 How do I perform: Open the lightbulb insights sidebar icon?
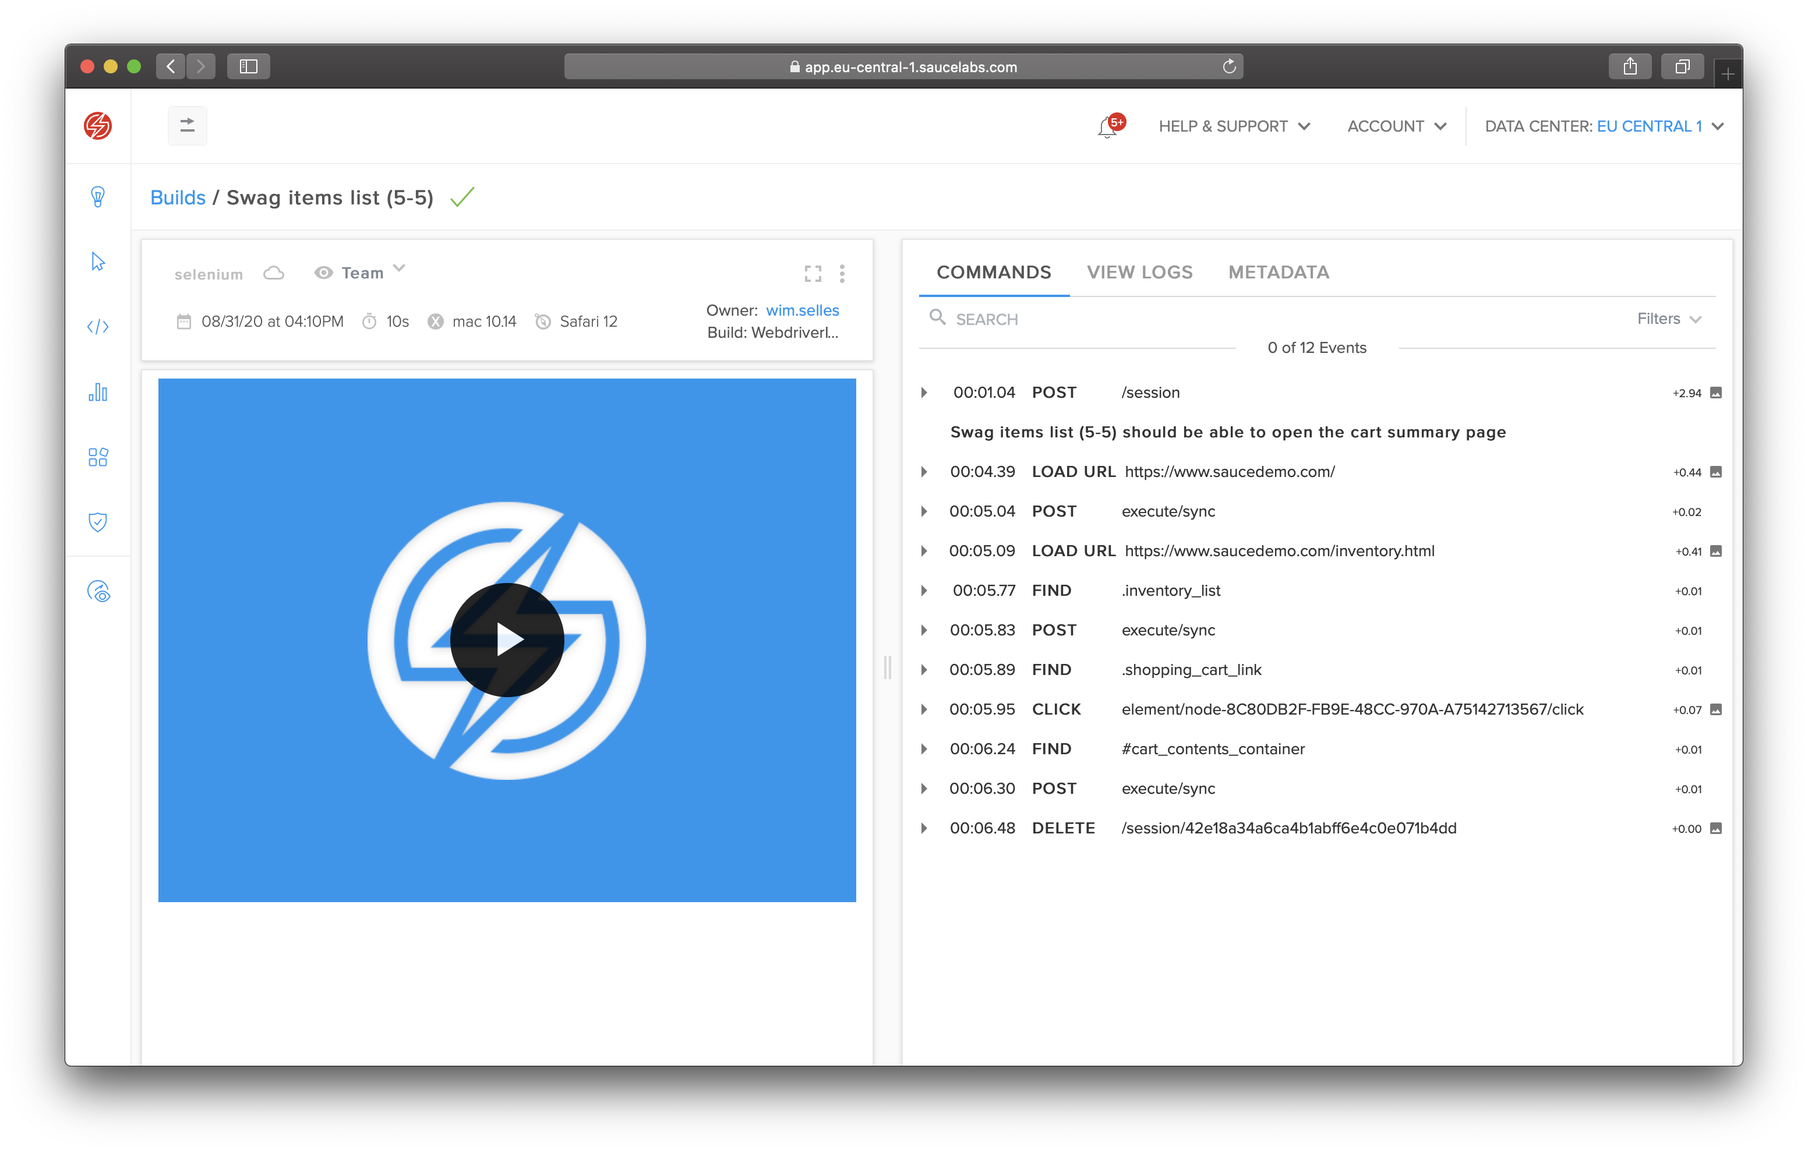[98, 197]
